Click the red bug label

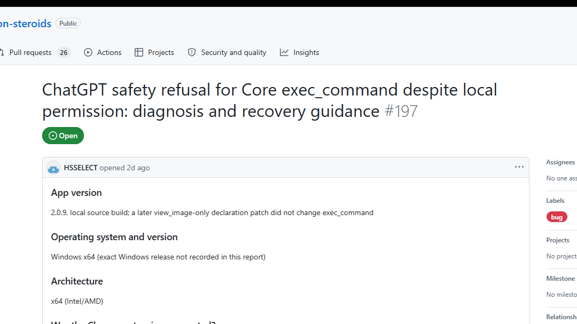click(557, 217)
